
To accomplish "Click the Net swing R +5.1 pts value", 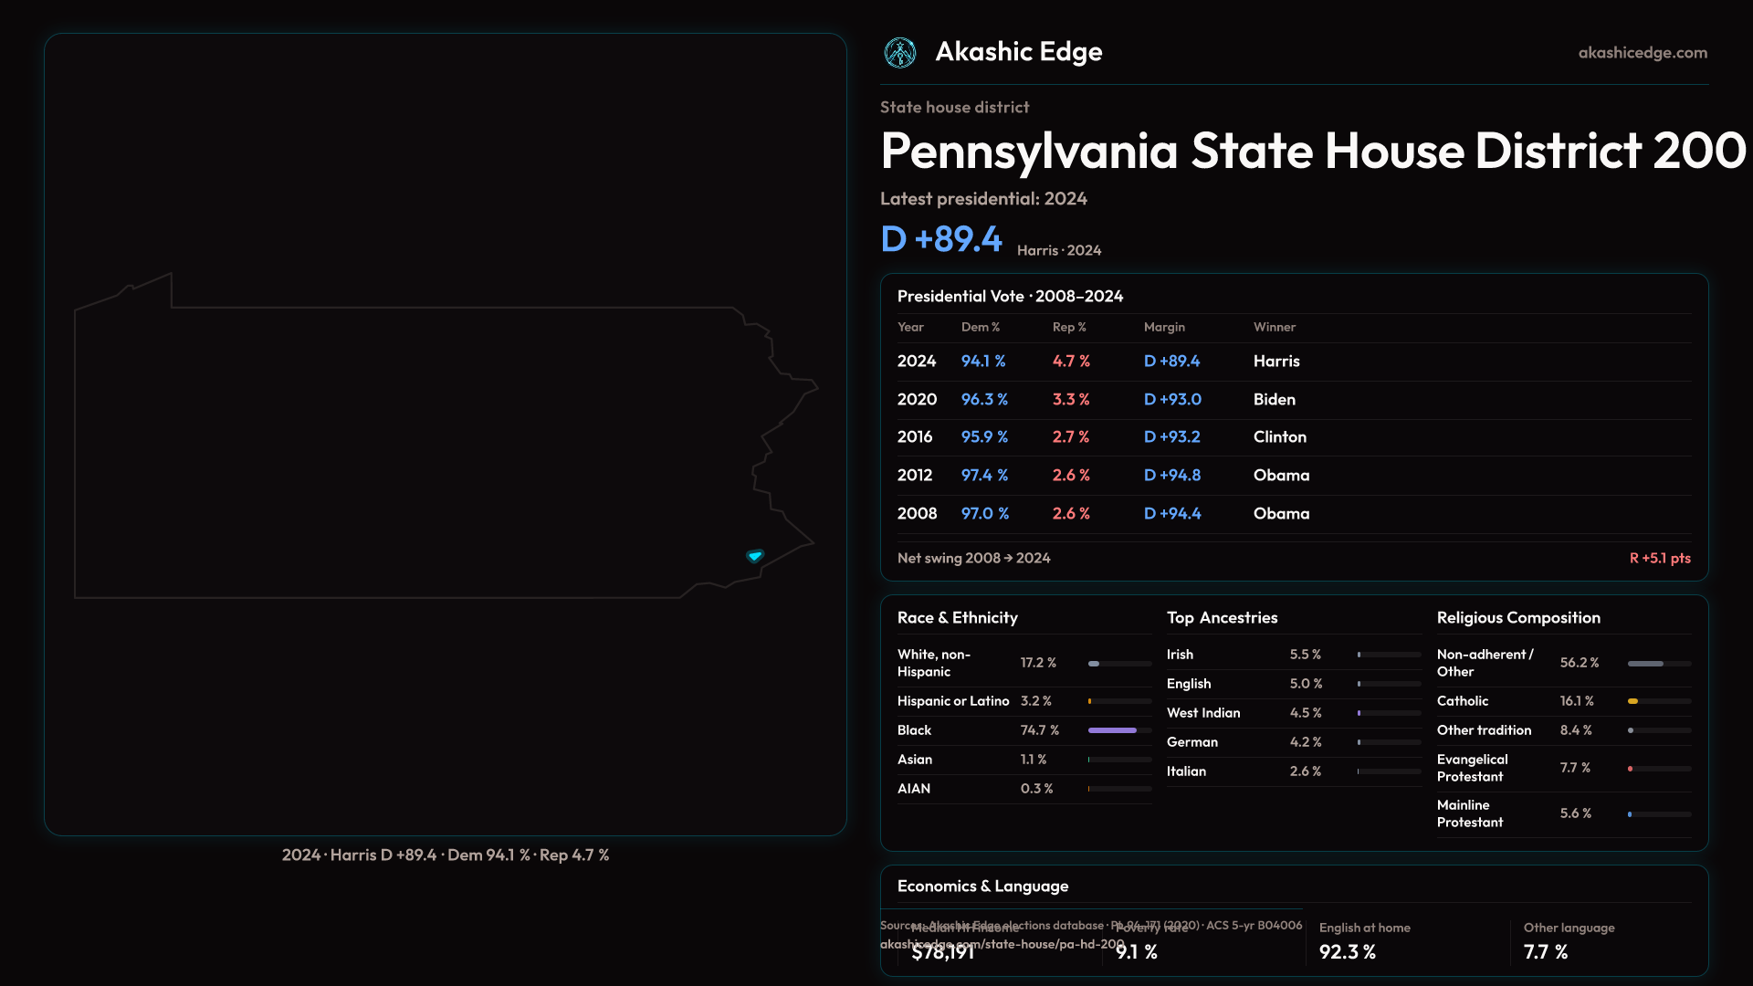I will pos(1659,558).
